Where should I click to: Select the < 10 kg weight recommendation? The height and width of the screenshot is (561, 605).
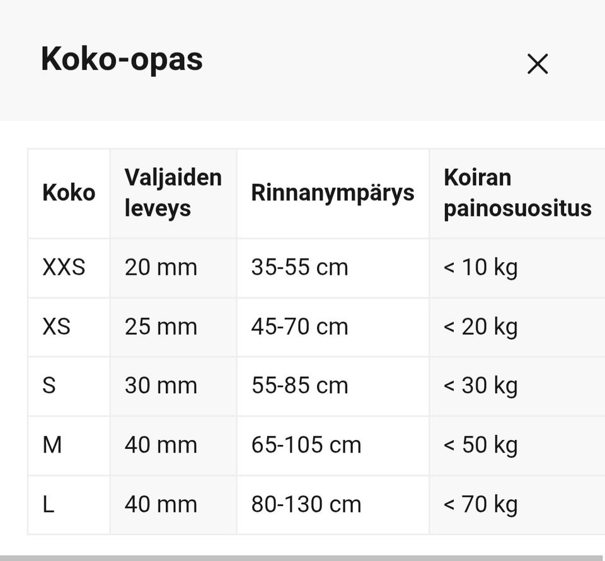pos(480,267)
